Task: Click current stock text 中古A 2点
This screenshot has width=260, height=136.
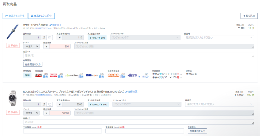Action: pos(191,74)
